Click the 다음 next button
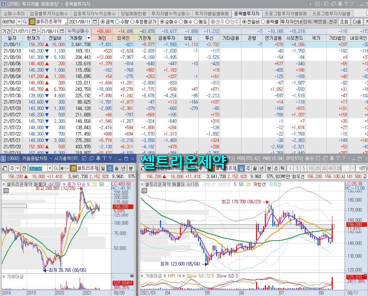Viewport: 368px width, 296px height. 357,22
